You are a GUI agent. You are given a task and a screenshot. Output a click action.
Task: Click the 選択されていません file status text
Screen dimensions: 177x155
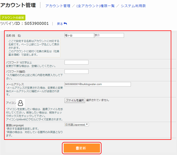point(97,100)
